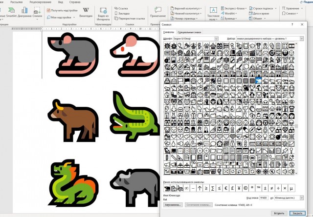Switch to the Рассылки ribbon tab

point(16,2)
